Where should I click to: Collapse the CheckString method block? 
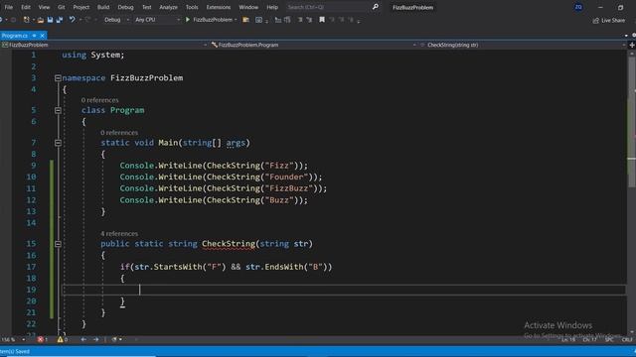coord(58,244)
